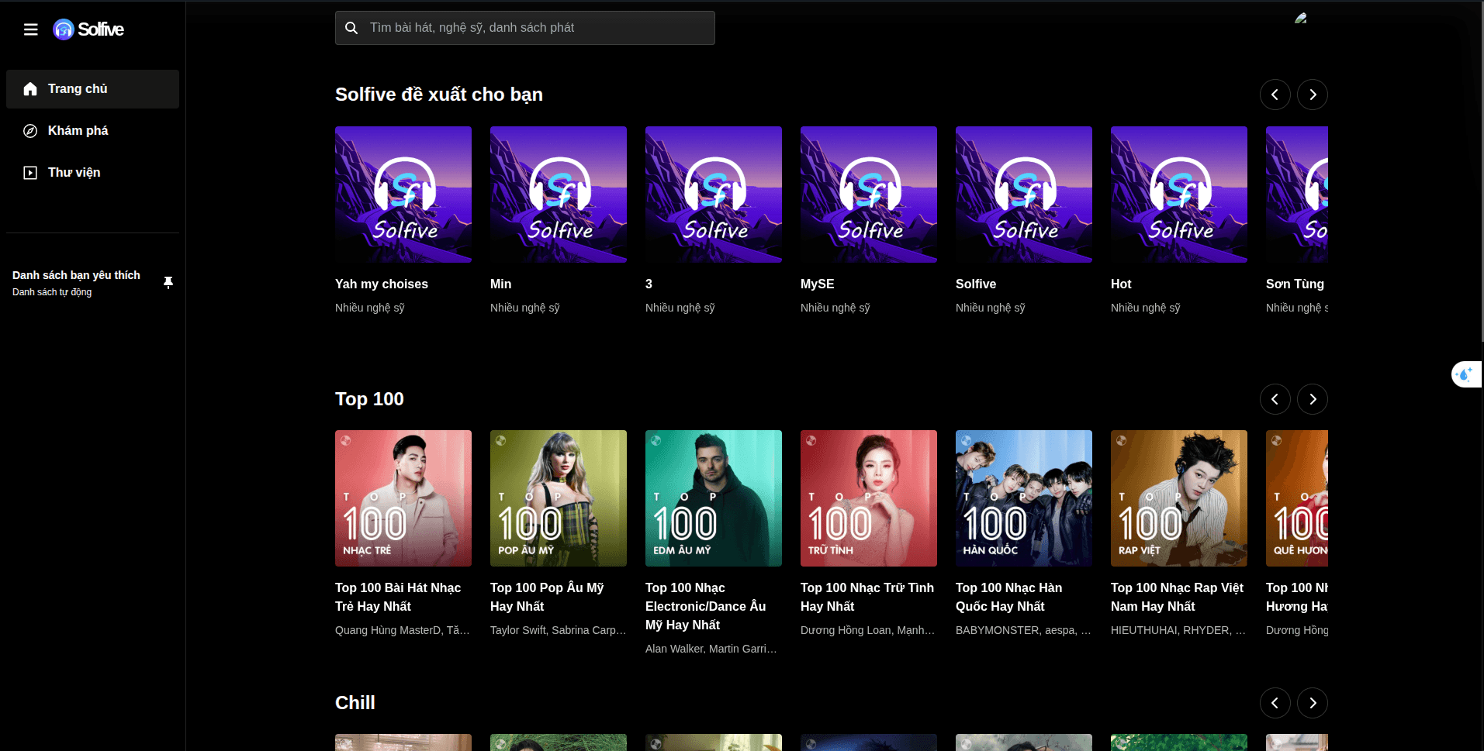This screenshot has height=751, width=1484.
Task: Advance Chill carousel to next
Action: 1313,703
